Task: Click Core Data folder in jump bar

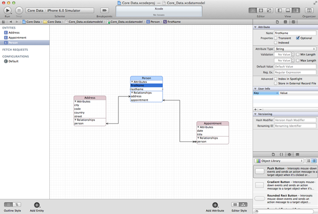Action: click(52, 22)
